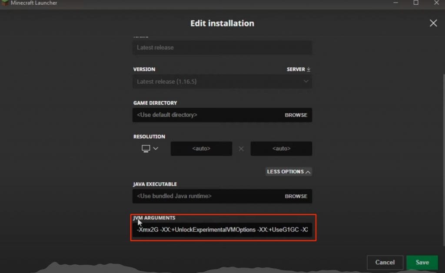Click the Game Directory label
The image size is (445, 273).
[155, 103]
